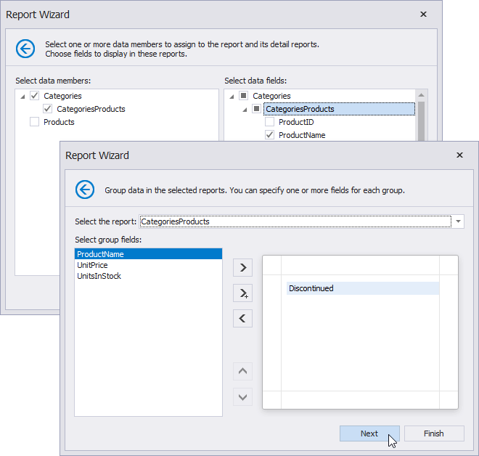This screenshot has width=479, height=456.
Task: Move group down with the down arrow
Action: click(x=242, y=397)
